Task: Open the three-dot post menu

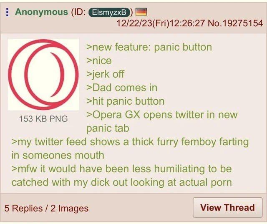Action: click(7, 12)
